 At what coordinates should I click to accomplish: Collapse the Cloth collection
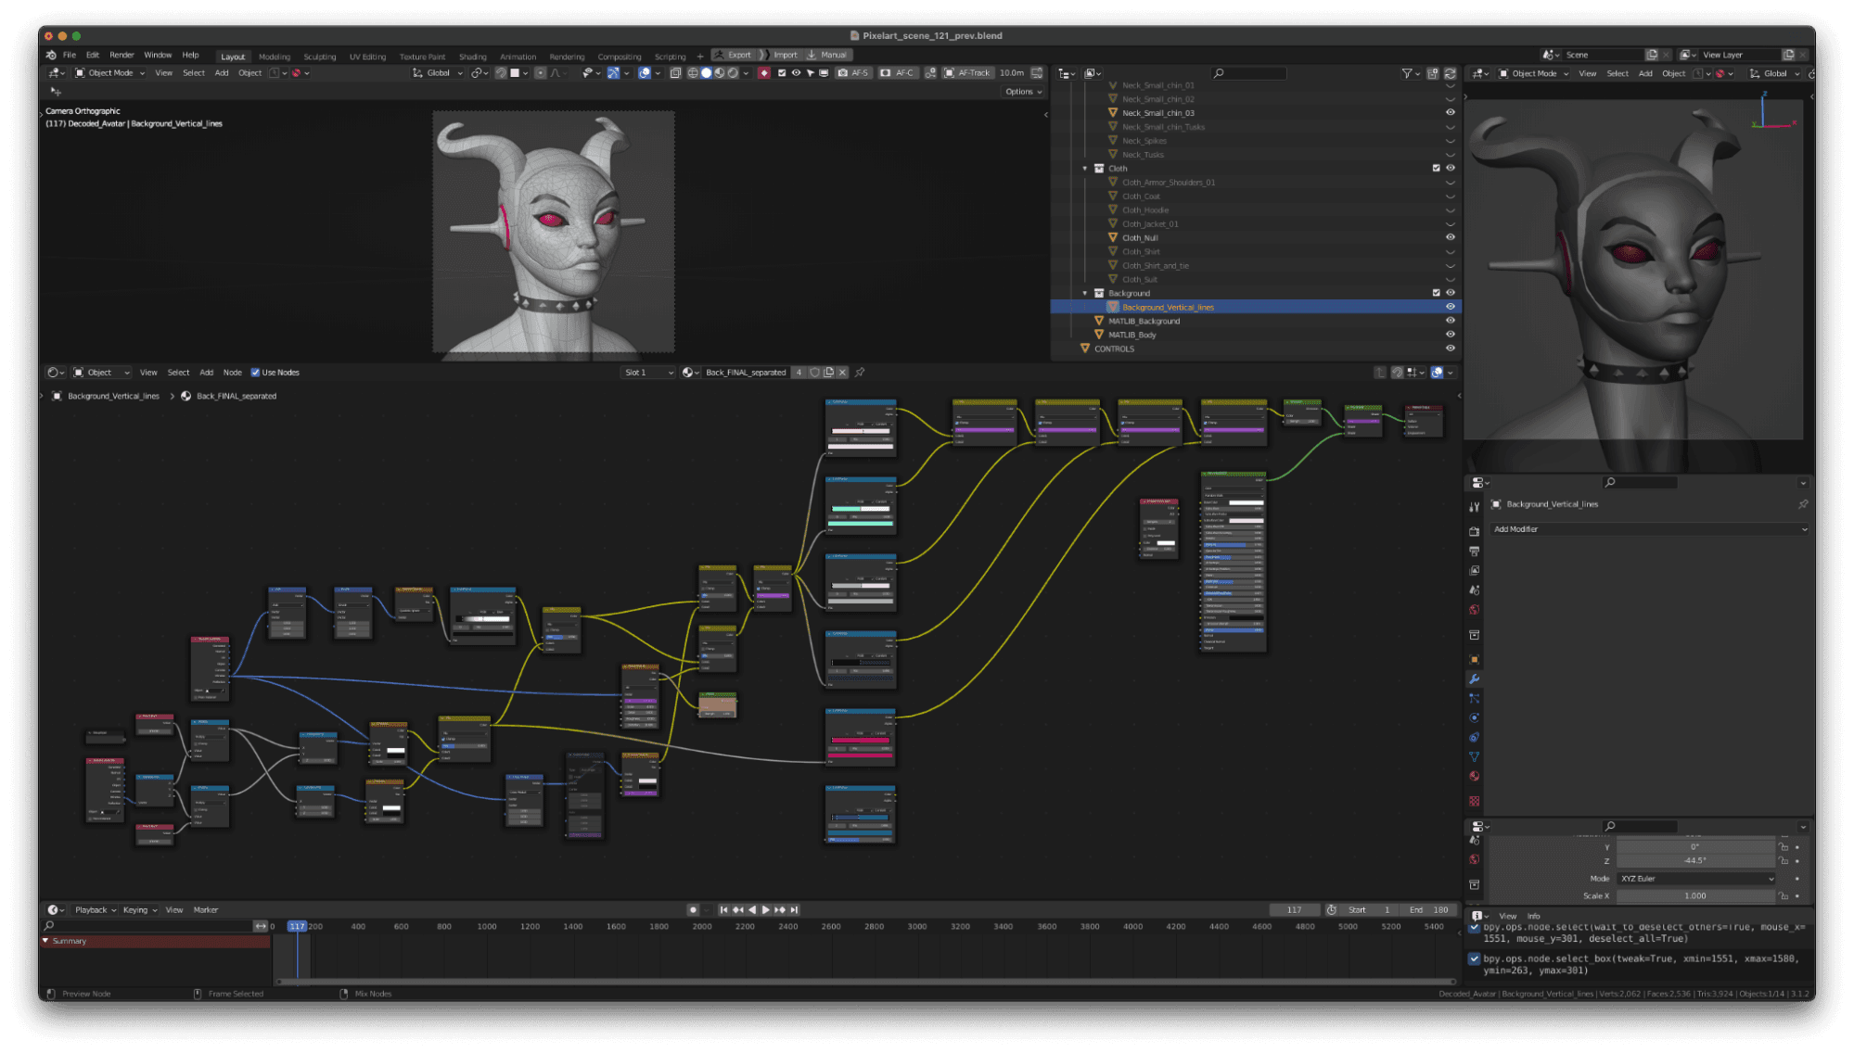[1085, 169]
